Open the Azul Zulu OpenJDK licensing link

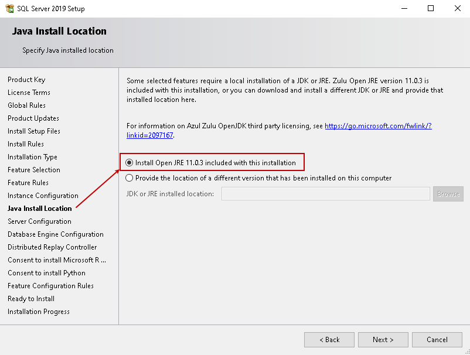click(x=378, y=126)
